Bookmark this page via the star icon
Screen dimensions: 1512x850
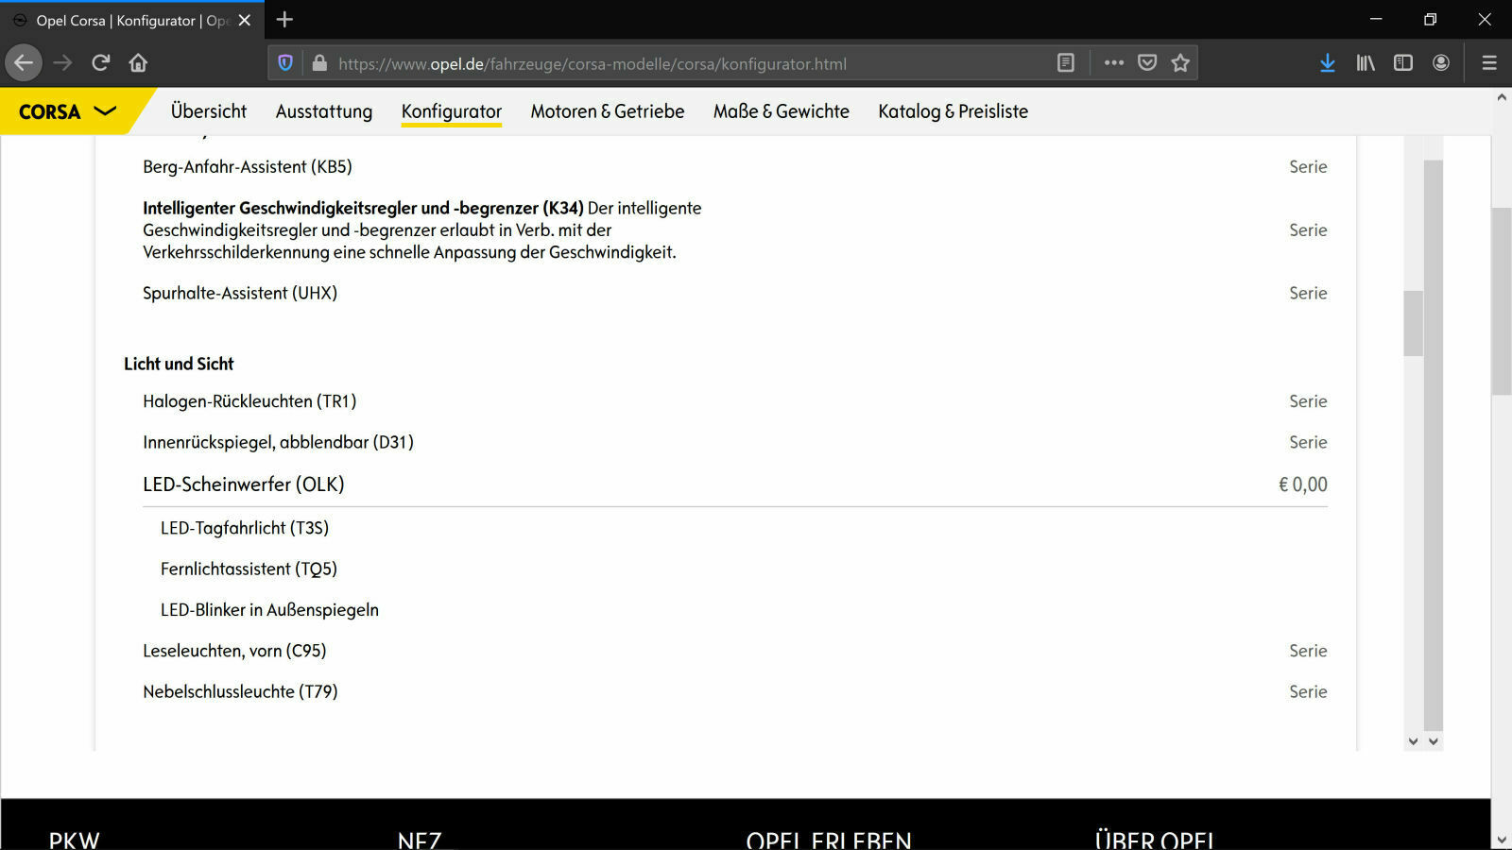(1179, 63)
